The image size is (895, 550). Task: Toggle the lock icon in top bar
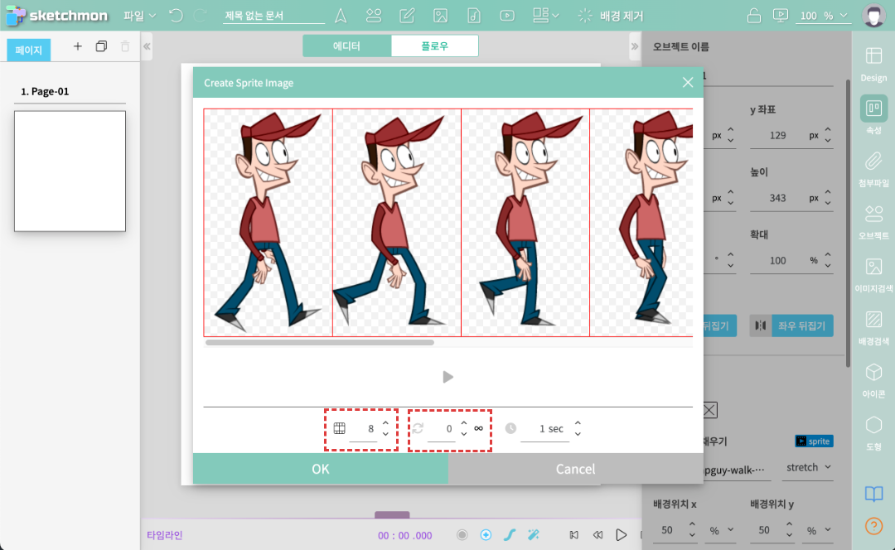(x=754, y=16)
